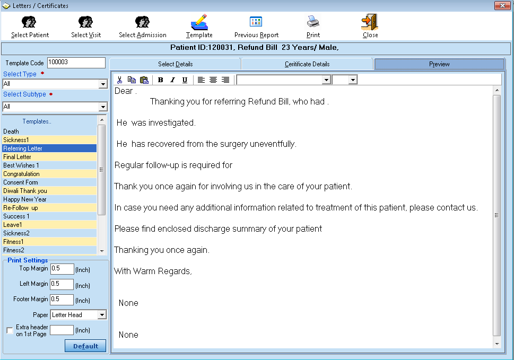Click the Print printer icon
Screen dimensions: 514x360
313,22
